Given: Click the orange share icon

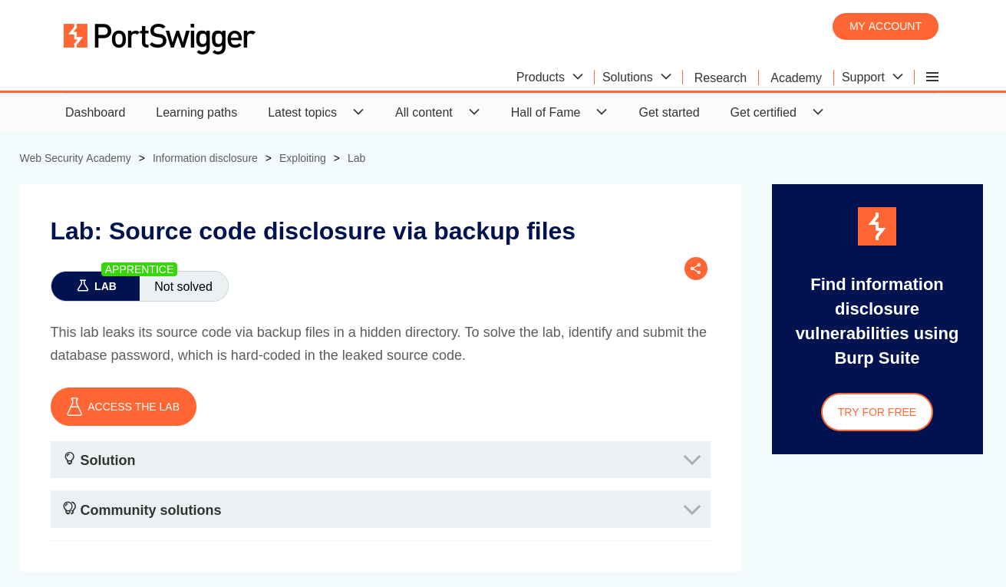Looking at the screenshot, I should (695, 269).
